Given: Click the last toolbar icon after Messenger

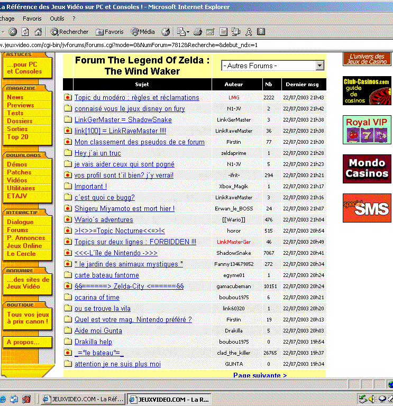Looking at the screenshot, I should point(261,32).
